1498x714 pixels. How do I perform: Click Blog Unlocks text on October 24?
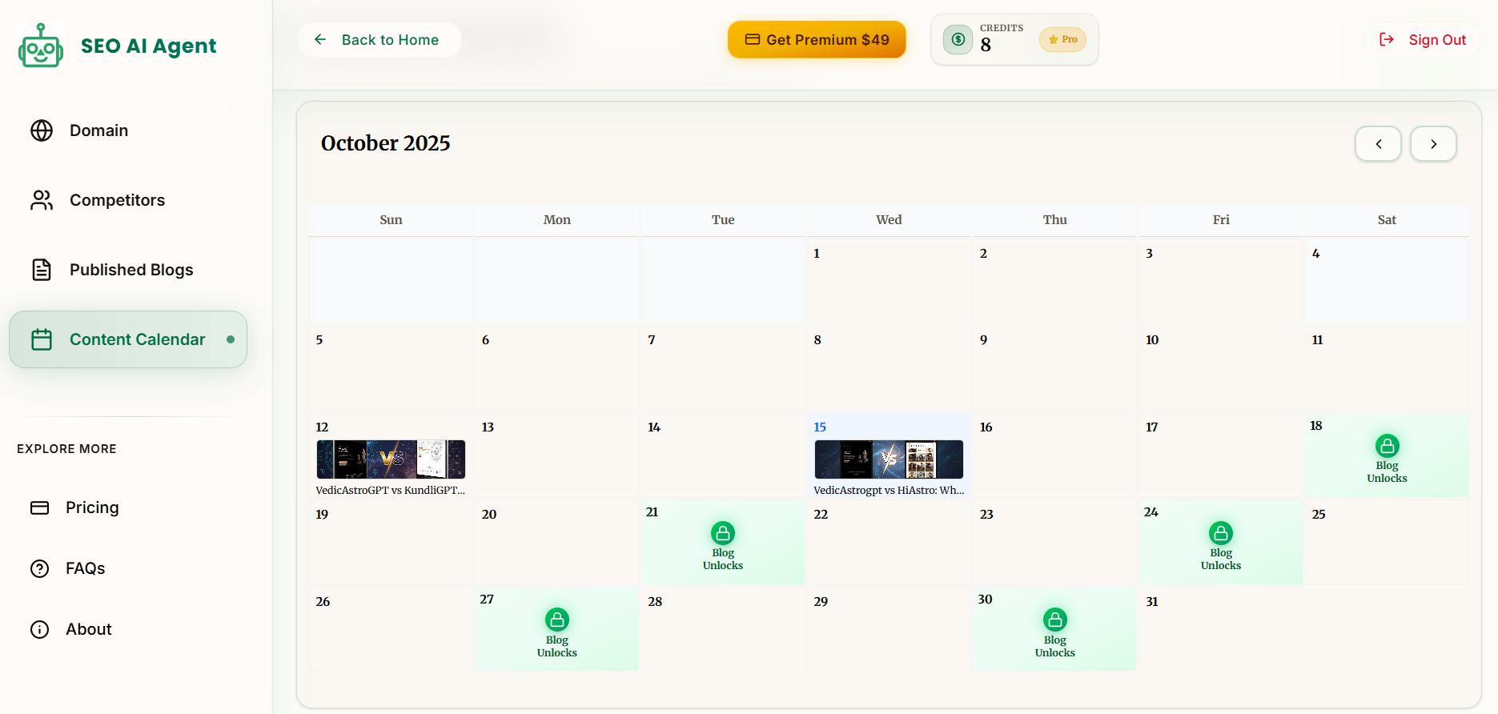click(x=1221, y=560)
